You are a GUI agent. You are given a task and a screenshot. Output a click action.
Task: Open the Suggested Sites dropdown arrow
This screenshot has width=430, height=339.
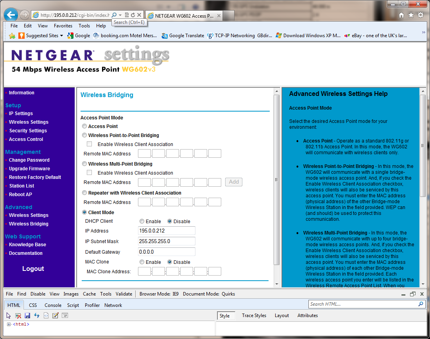pos(61,36)
